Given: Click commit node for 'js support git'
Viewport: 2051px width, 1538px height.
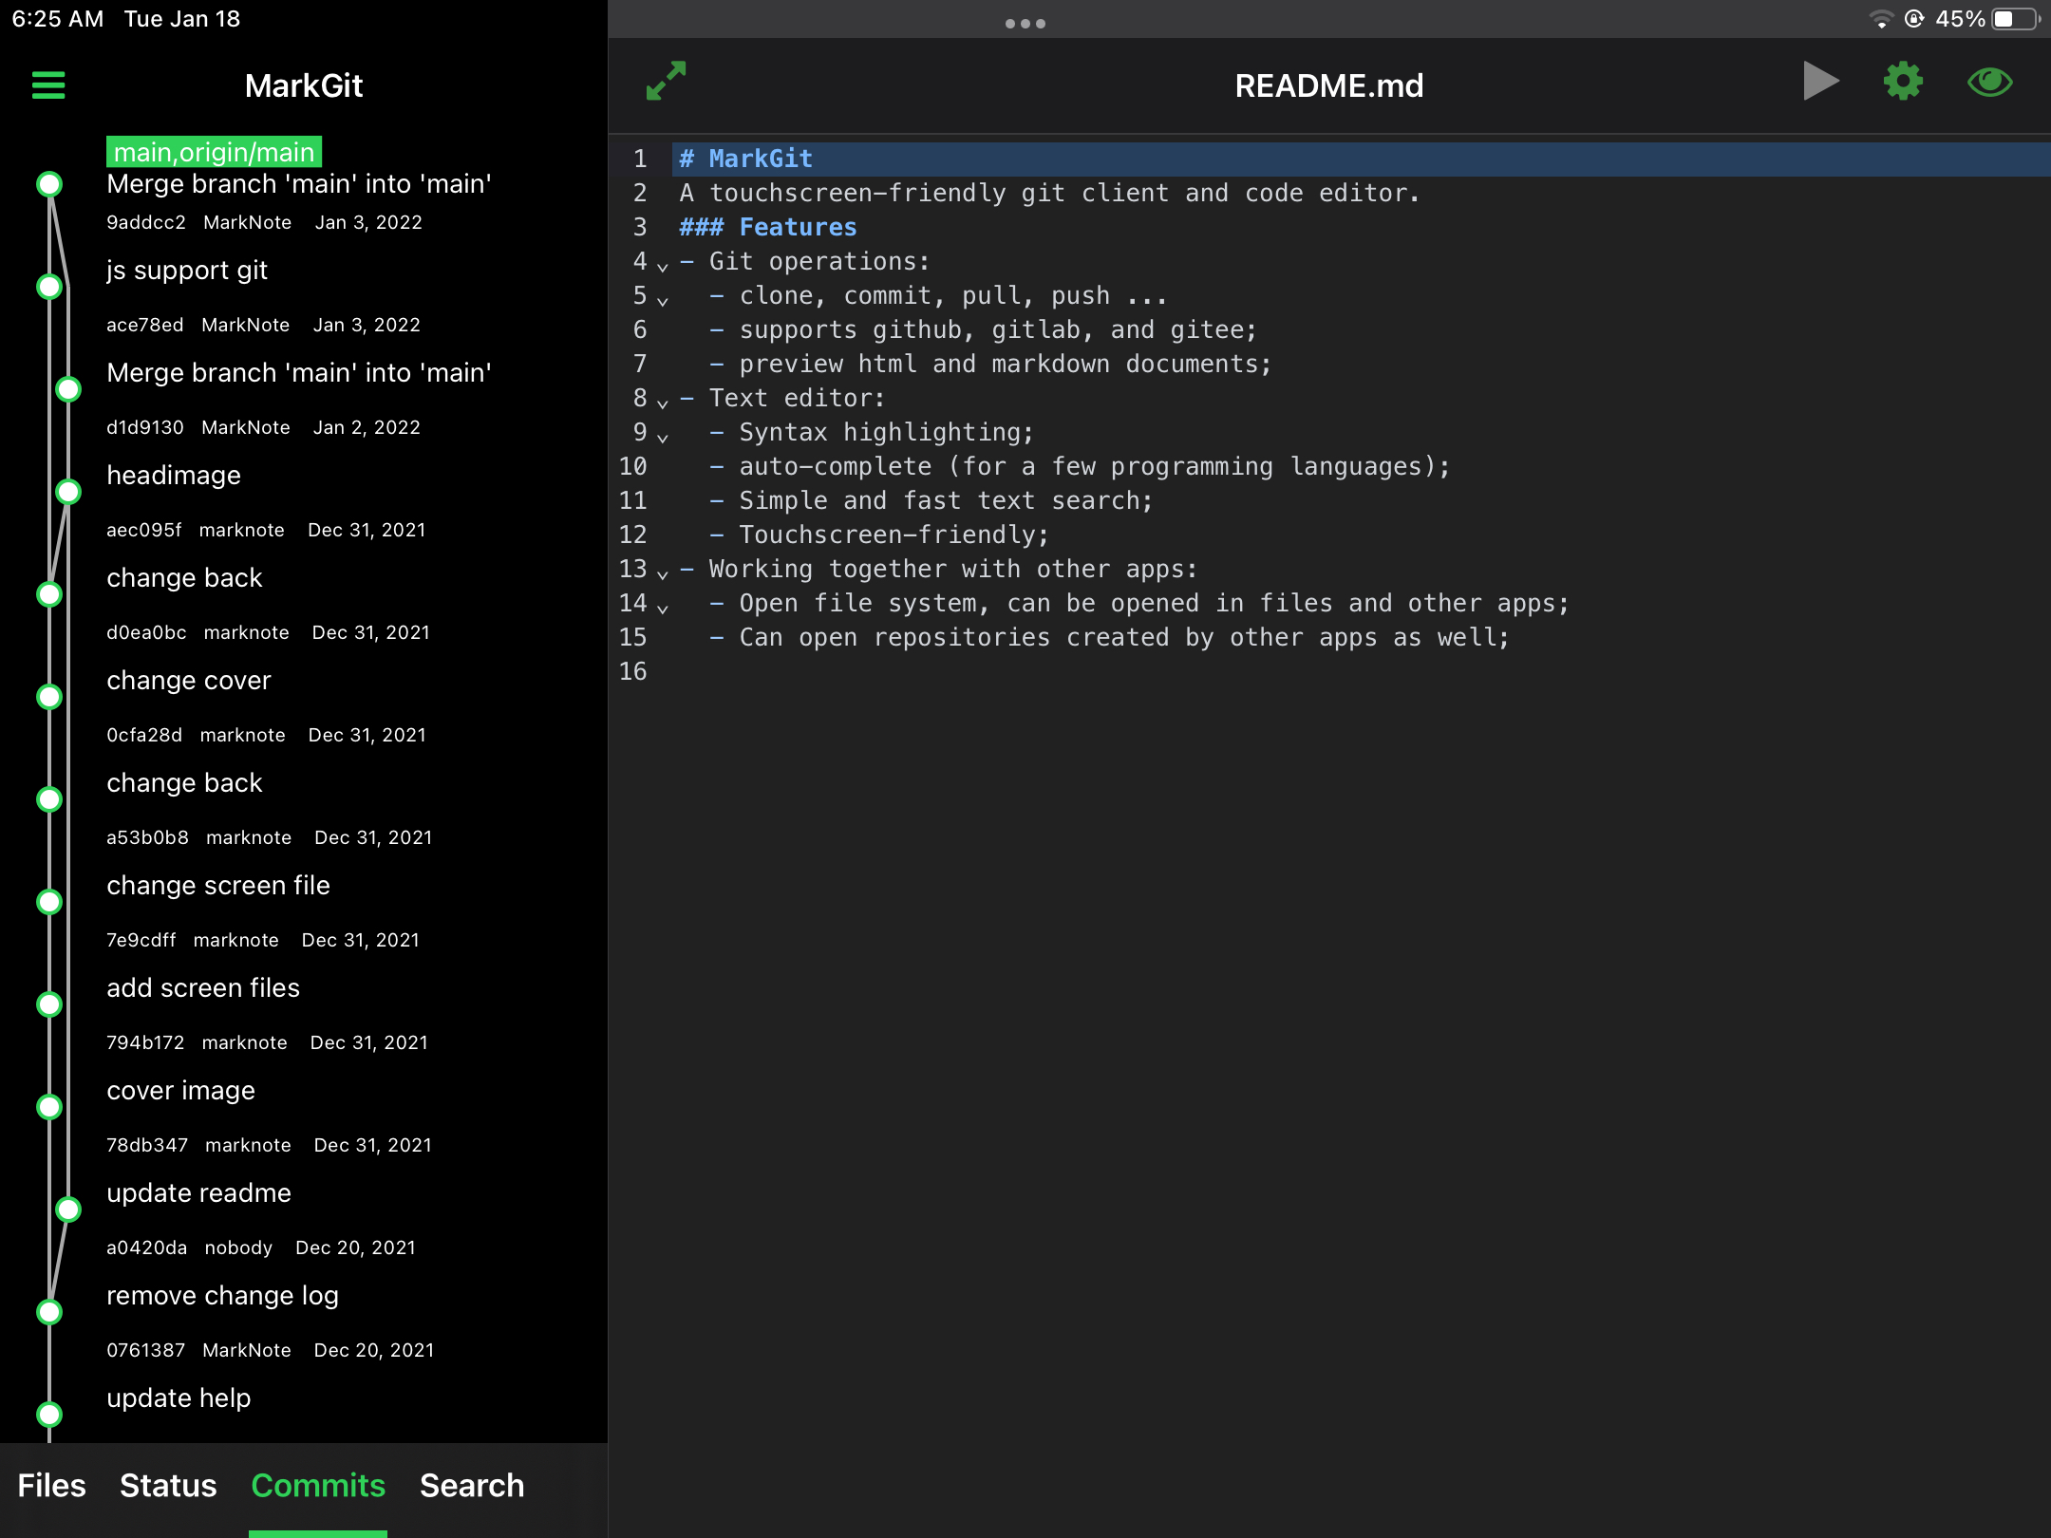Looking at the screenshot, I should pos(49,287).
